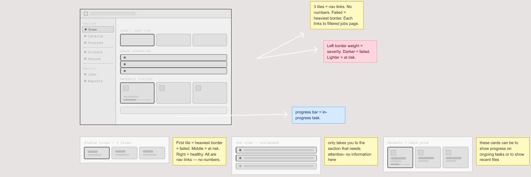Viewport: 531px width, 177px height.
Task: Select the 'Explore' sidebar heading
Action: pos(89,24)
